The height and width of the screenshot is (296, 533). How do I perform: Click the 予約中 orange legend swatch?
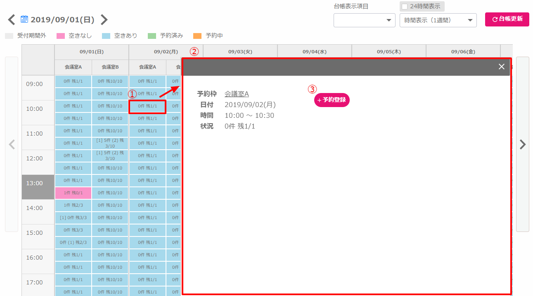click(x=197, y=36)
